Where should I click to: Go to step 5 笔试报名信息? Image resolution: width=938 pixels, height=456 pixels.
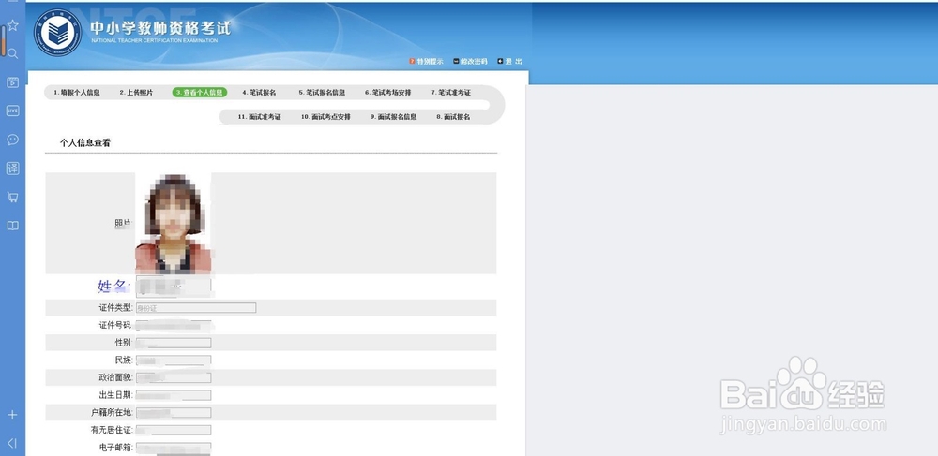tap(322, 93)
